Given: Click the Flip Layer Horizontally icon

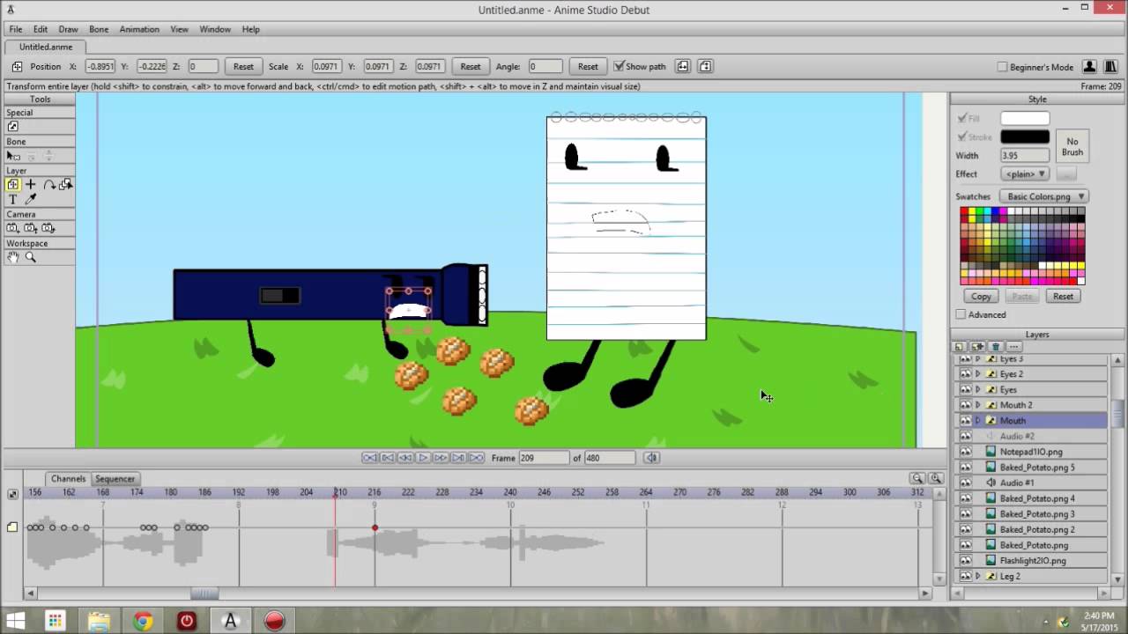Looking at the screenshot, I should click(682, 66).
